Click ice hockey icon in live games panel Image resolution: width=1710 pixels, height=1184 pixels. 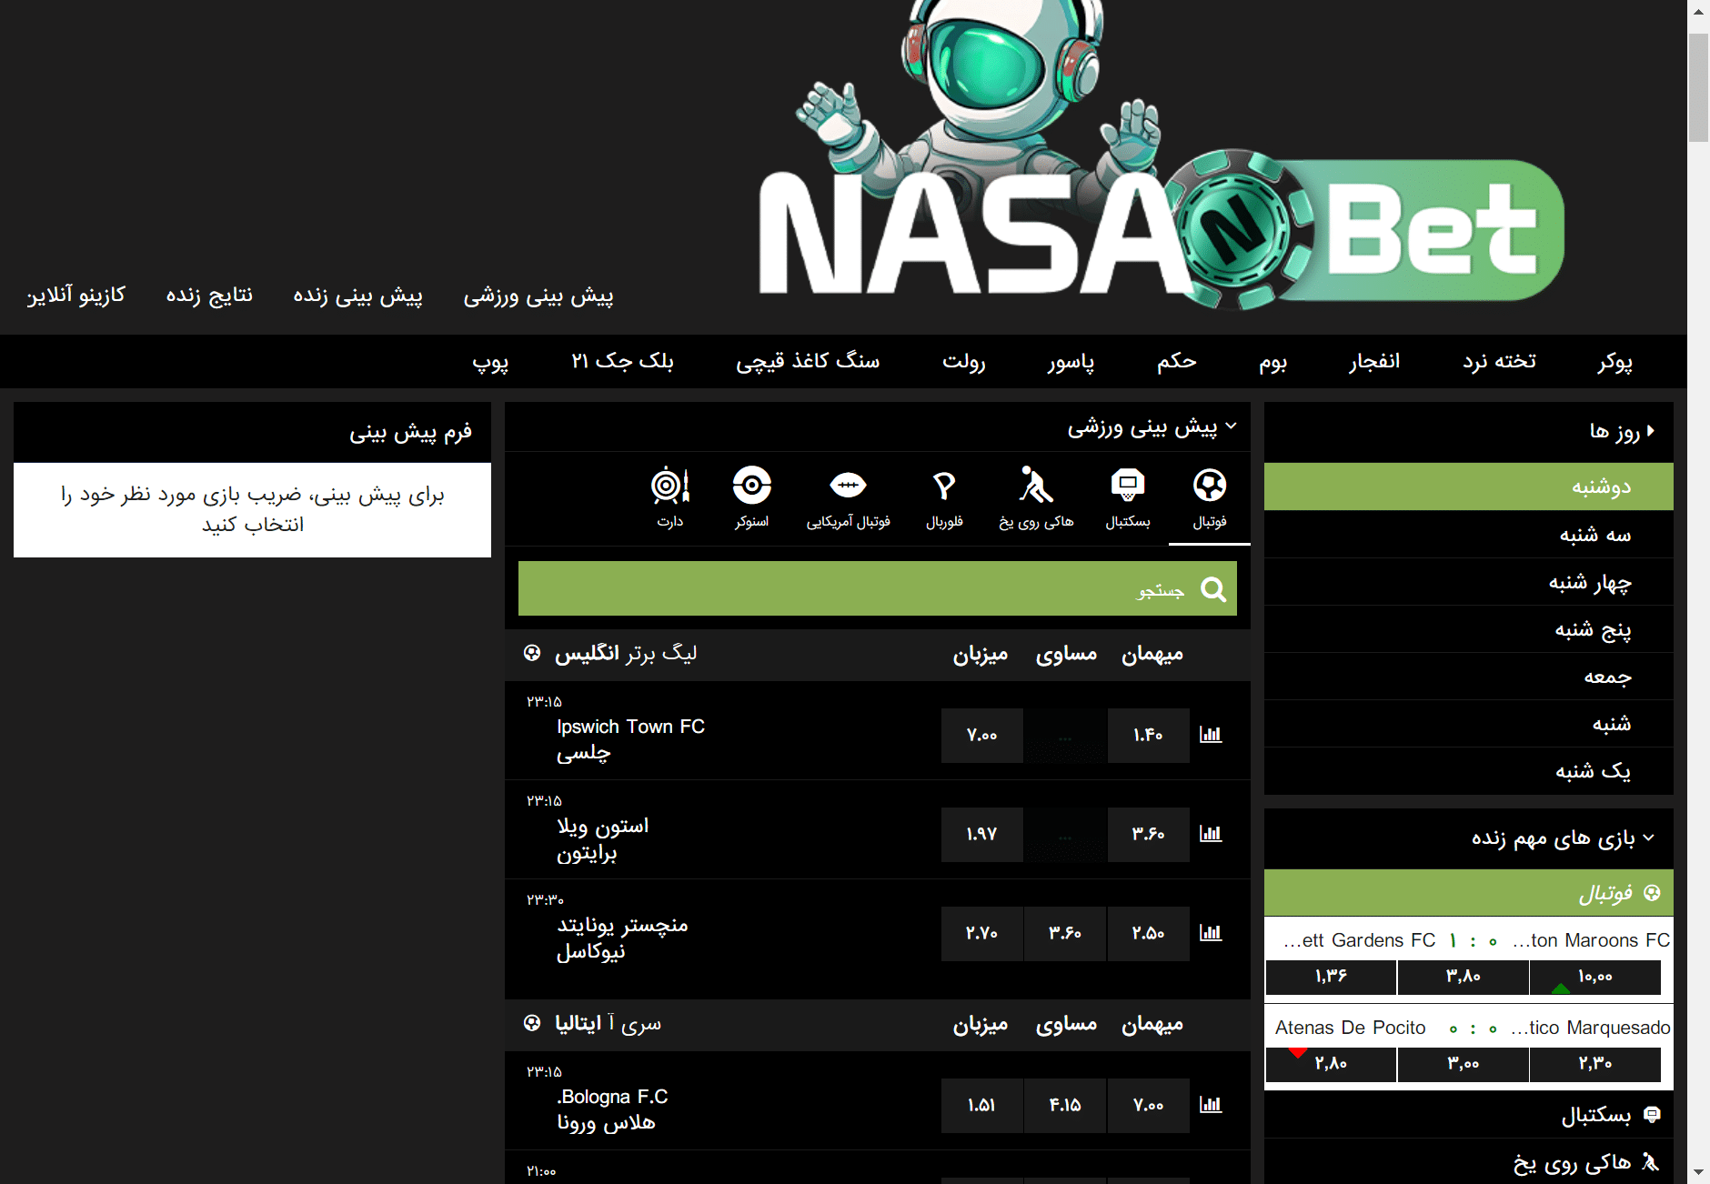click(x=1651, y=1161)
